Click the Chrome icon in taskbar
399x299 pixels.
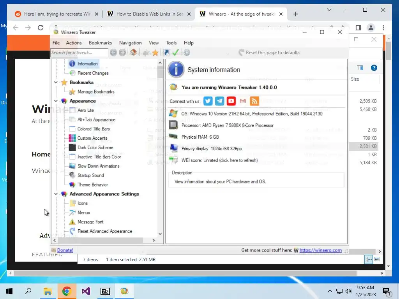point(67,291)
